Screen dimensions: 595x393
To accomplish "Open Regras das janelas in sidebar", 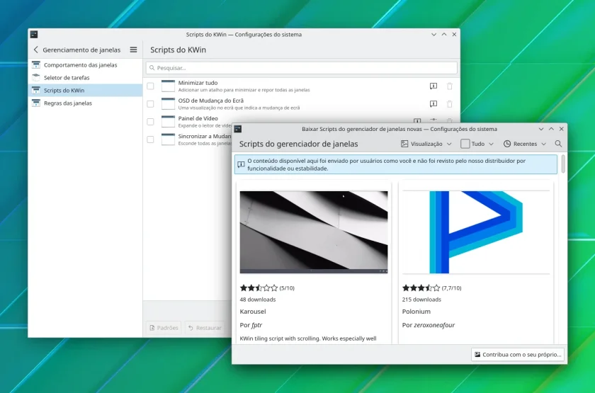I will click(x=85, y=103).
